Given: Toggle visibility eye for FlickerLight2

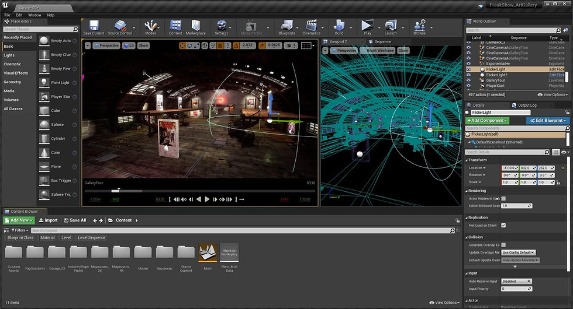Looking at the screenshot, I should point(468,75).
